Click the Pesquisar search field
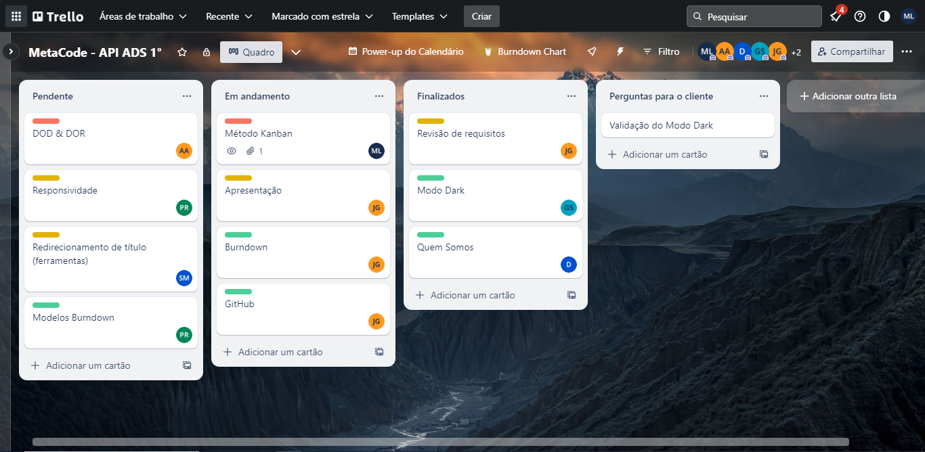This screenshot has width=925, height=452. (x=754, y=16)
